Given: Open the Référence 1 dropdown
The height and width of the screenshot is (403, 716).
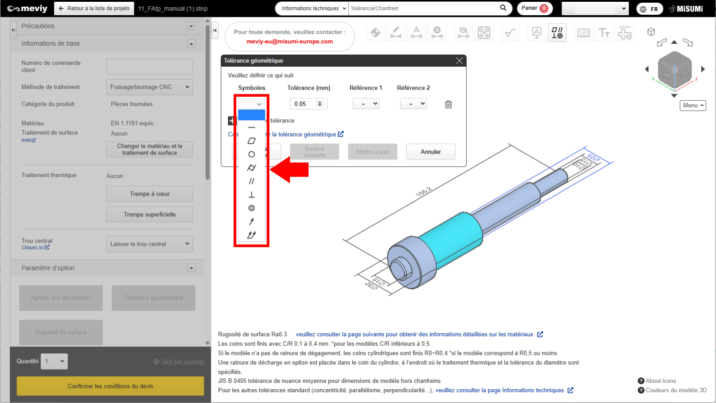Looking at the screenshot, I should click(366, 104).
